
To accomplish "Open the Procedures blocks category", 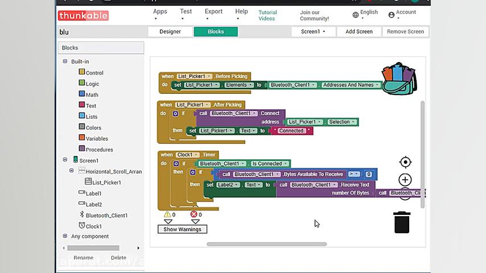I will (96, 149).
